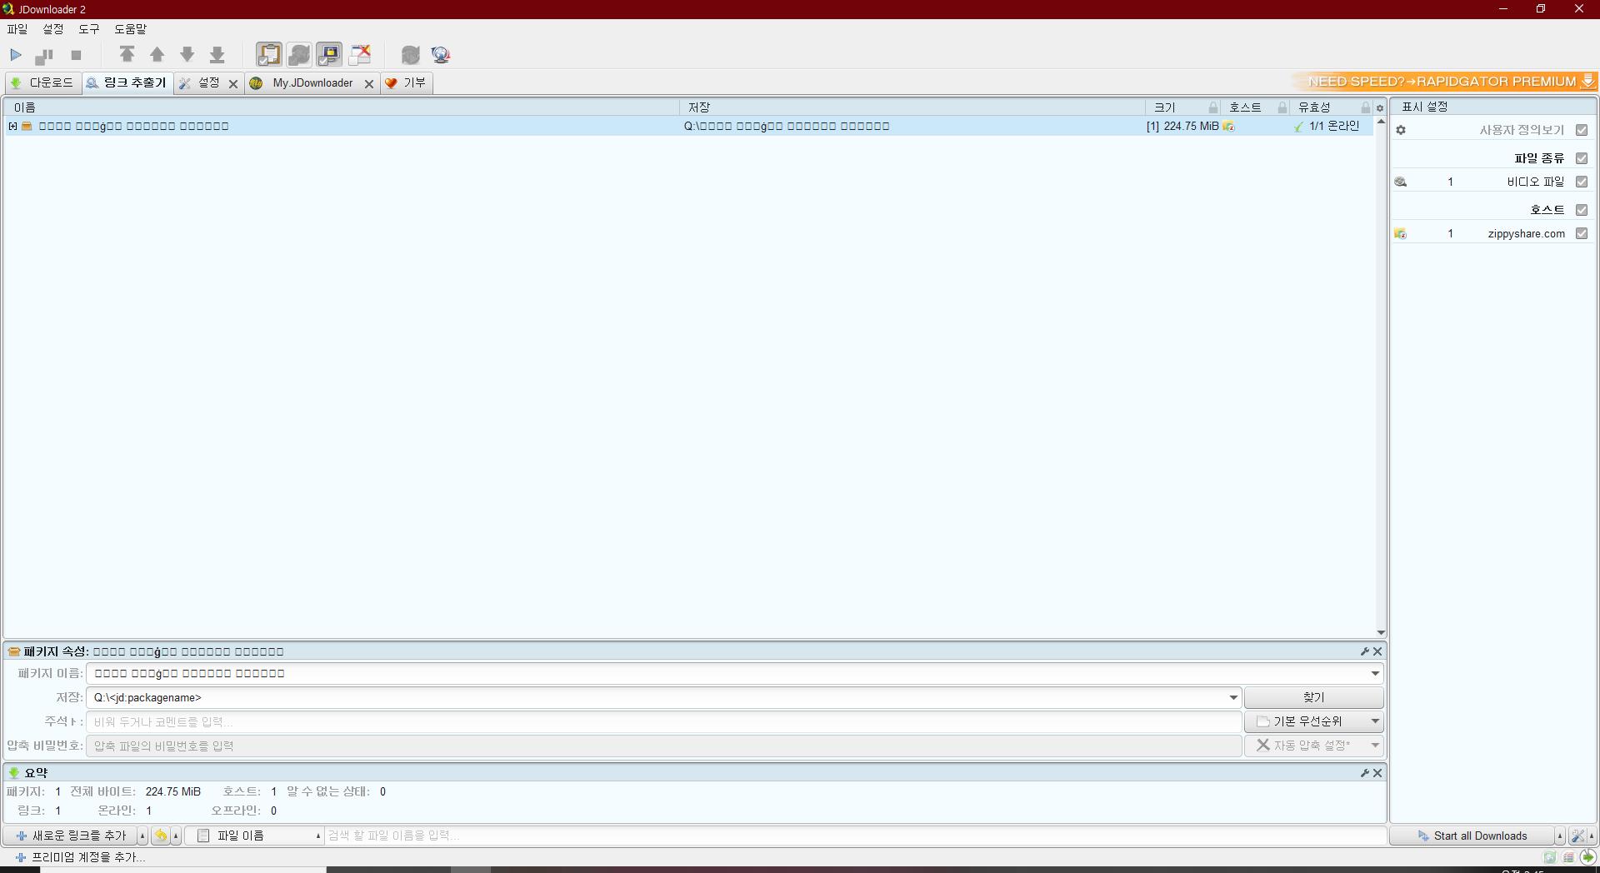Switch to the 설정 tab
This screenshot has height=873, width=1600.
[200, 82]
